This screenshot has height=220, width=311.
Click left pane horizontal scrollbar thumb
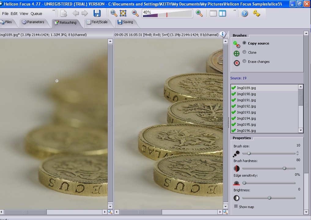25,212
